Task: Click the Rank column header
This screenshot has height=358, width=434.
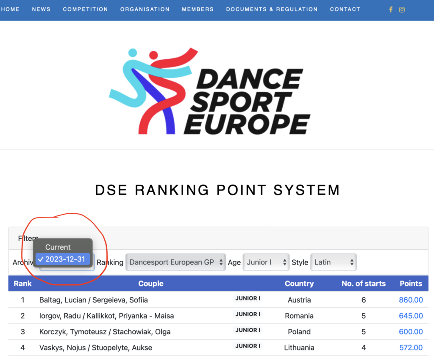Action: click(x=23, y=284)
